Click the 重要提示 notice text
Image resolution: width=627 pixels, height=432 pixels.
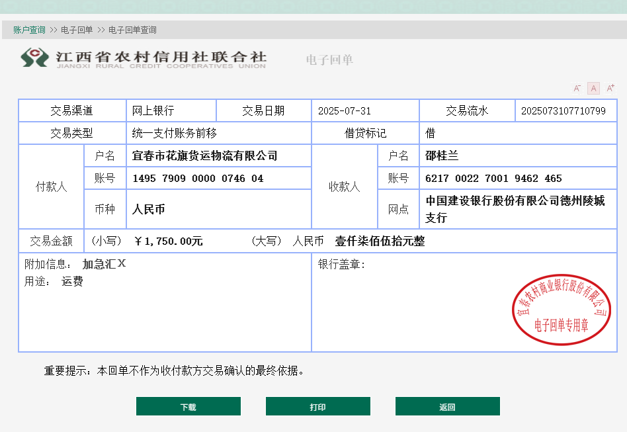tap(174, 370)
